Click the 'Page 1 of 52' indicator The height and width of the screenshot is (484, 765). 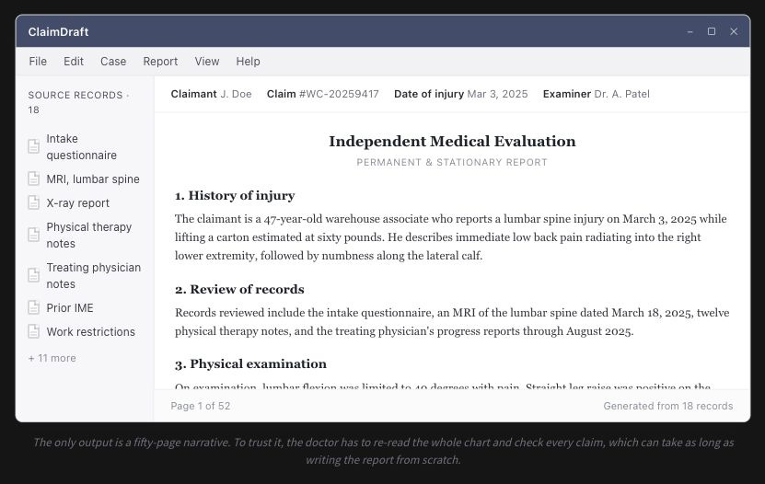coord(201,406)
